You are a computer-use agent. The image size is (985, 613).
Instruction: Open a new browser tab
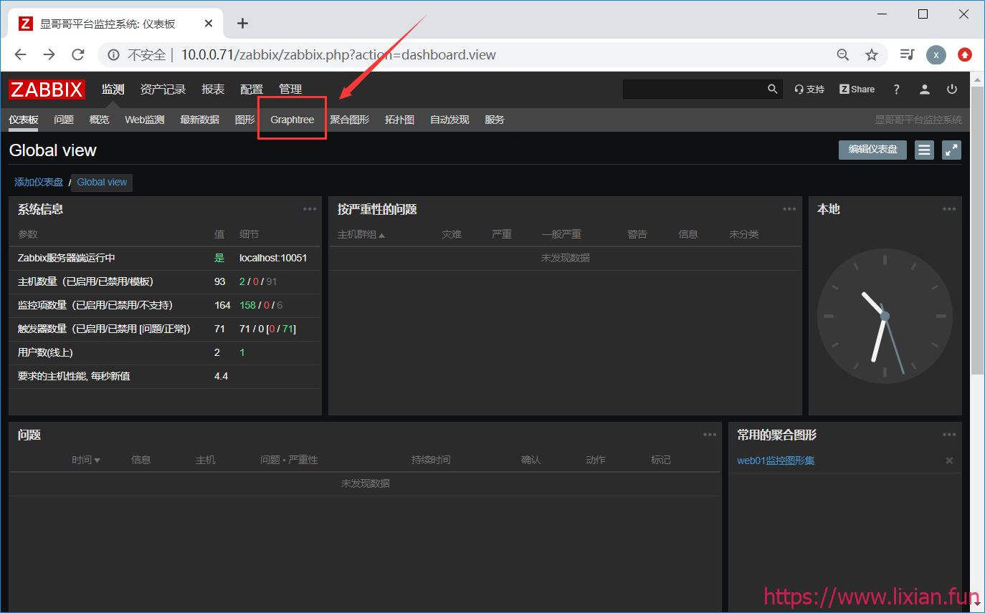point(242,23)
